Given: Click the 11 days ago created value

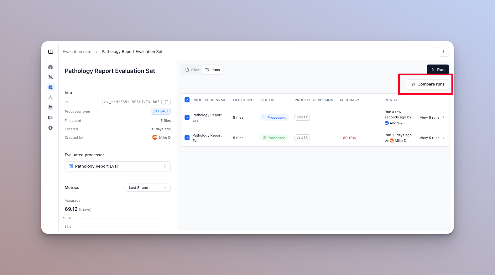Looking at the screenshot, I should pyautogui.click(x=161, y=129).
